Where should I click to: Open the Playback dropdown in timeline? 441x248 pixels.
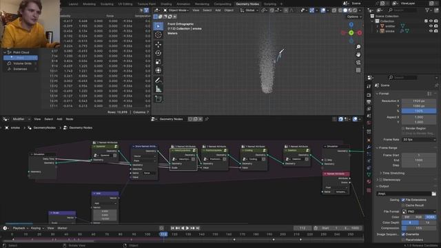[x=21, y=228]
